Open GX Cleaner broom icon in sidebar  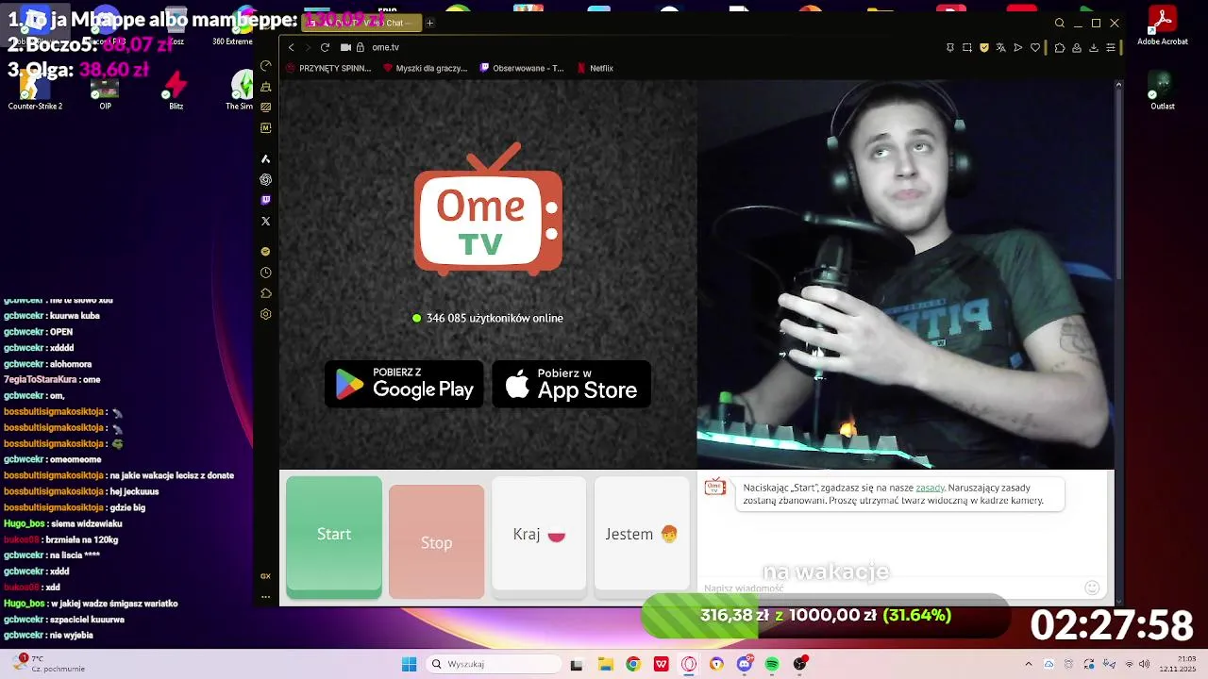tap(266, 87)
